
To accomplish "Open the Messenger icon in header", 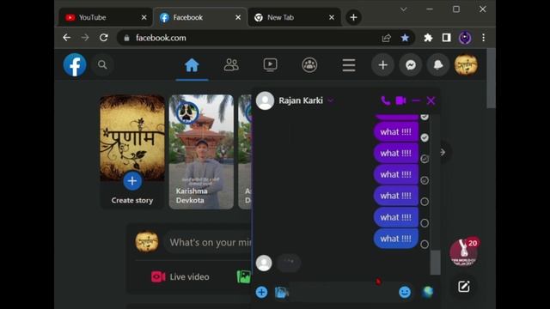I will coord(411,65).
